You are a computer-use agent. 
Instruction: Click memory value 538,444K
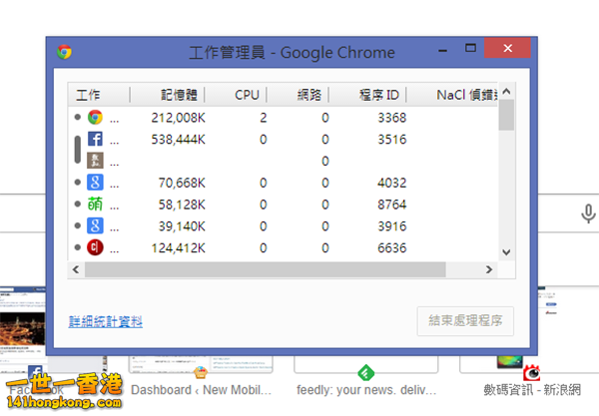click(x=178, y=140)
